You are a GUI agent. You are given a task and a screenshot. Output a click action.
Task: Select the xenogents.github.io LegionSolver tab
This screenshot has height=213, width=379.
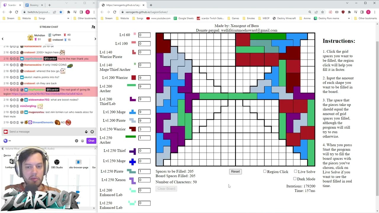coord(123,5)
